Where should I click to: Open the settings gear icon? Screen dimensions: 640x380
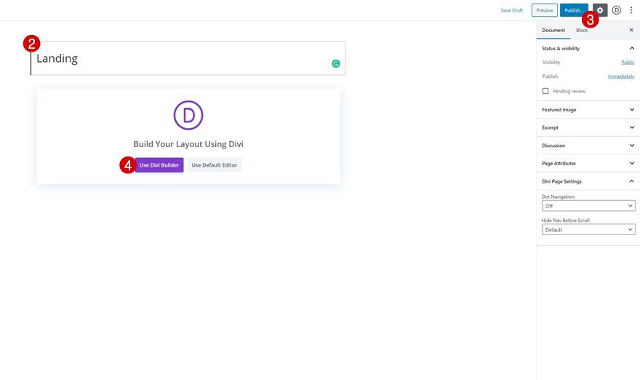coord(600,10)
